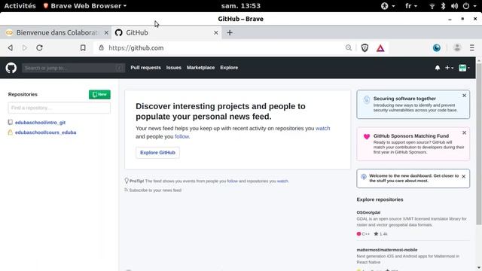Click the Explore GitHub button
The image size is (482, 271).
[157, 153]
